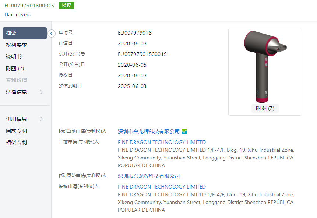Screen dimensions: 317x218
Task: Open the current applicant FINE DRAGON TECHNOLOGY LIMITED link
Action: (162, 142)
